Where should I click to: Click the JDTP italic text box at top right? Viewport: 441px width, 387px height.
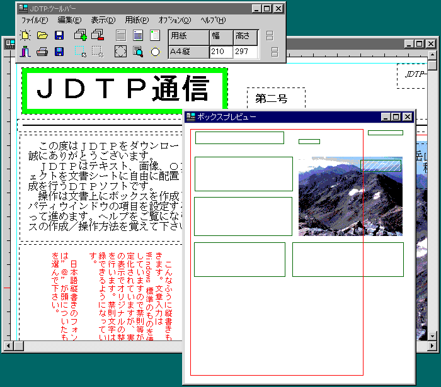pos(412,76)
